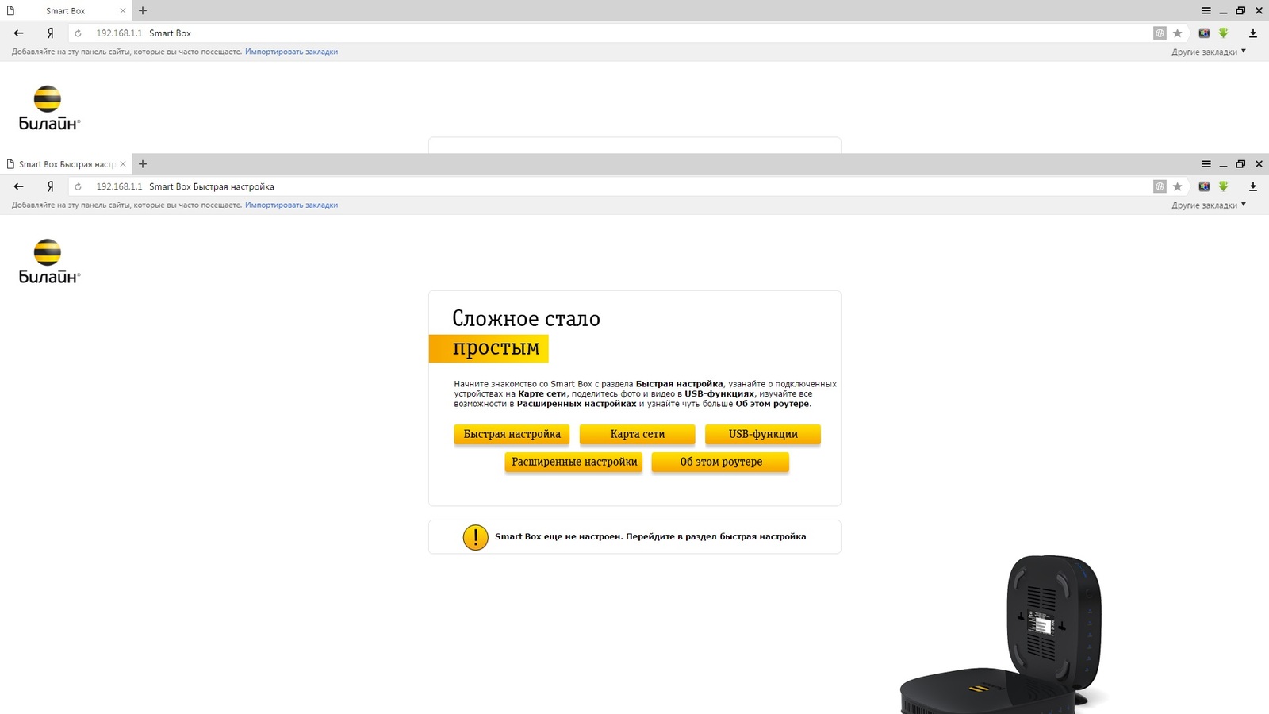
Task: Close the 'Smart Box Быстрая настр' tab
Action: [123, 164]
